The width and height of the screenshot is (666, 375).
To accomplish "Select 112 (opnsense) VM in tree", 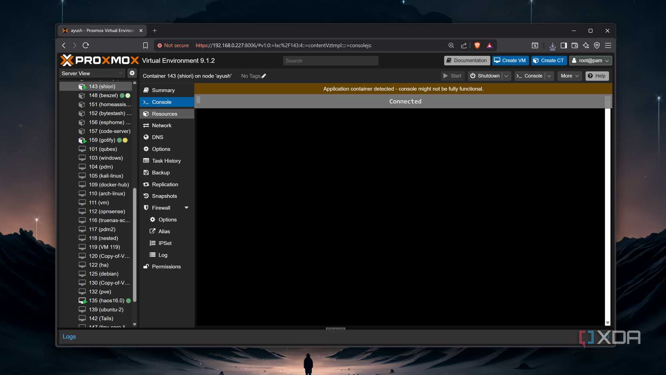I will [107, 211].
